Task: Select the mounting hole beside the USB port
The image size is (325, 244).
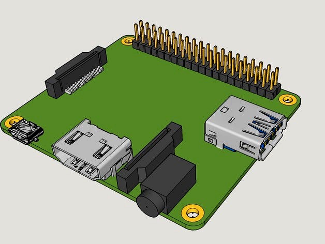Action: 288,98
